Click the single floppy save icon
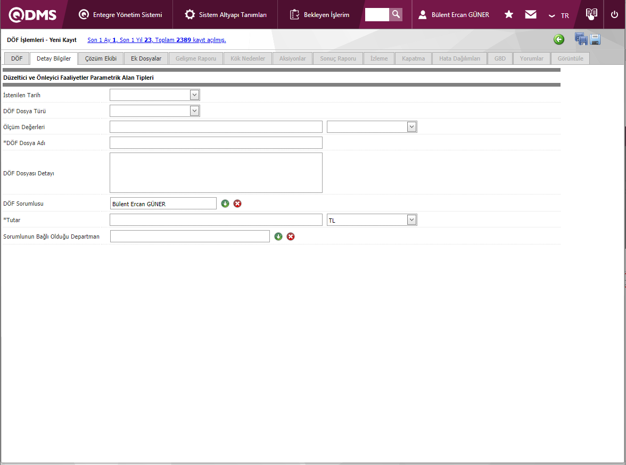This screenshot has height=465, width=626. pos(595,39)
